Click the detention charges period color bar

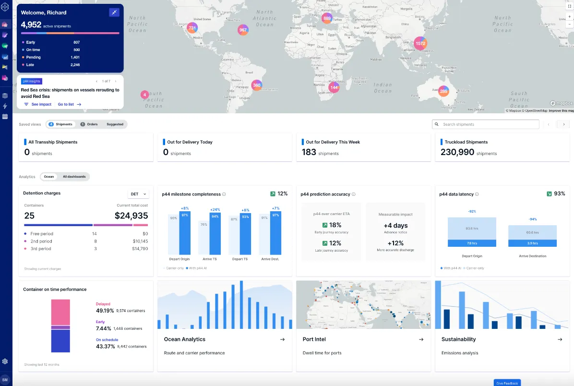point(86,225)
